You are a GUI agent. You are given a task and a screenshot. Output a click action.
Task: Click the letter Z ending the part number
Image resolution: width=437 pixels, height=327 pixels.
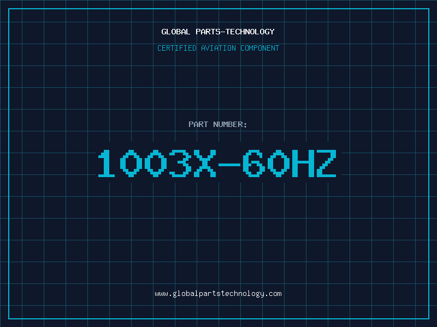326,163
